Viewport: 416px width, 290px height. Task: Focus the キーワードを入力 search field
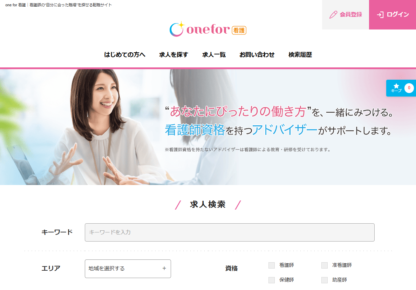pos(230,232)
